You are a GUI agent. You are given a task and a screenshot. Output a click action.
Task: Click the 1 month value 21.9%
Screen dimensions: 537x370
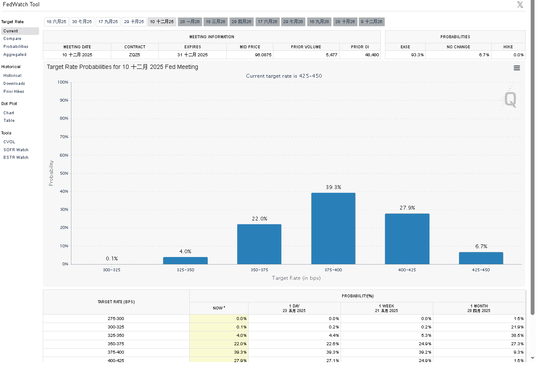[517, 327]
